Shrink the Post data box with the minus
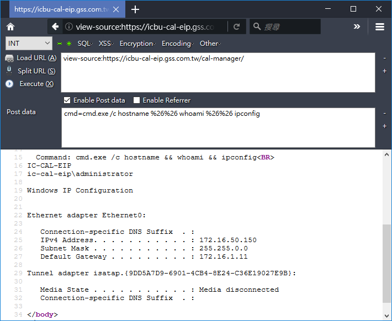 (x=384, y=114)
